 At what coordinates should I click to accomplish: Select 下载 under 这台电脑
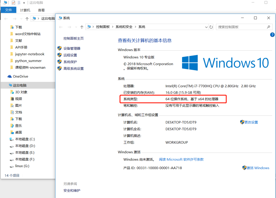pyautogui.click(x=18, y=119)
